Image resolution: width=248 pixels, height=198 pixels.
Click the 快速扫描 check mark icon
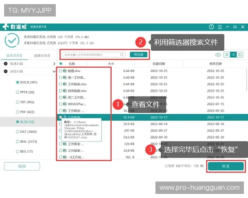[6, 64]
